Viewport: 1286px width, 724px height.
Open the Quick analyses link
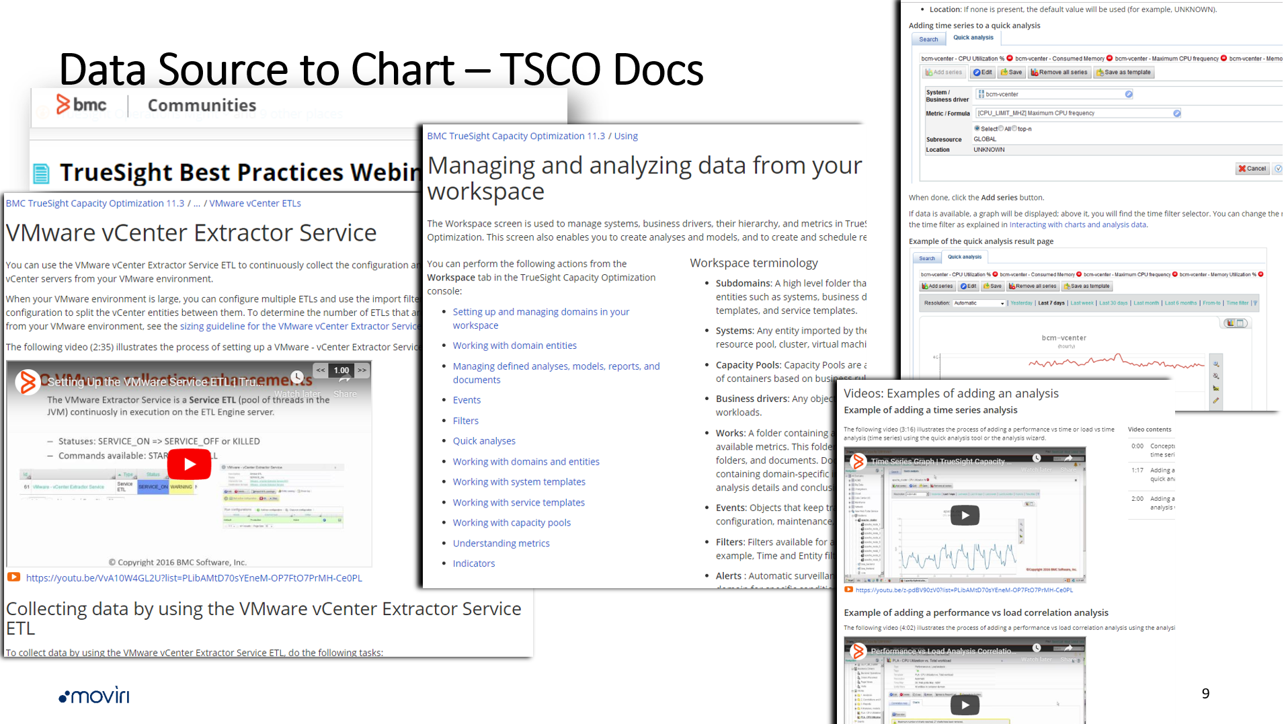tap(484, 441)
